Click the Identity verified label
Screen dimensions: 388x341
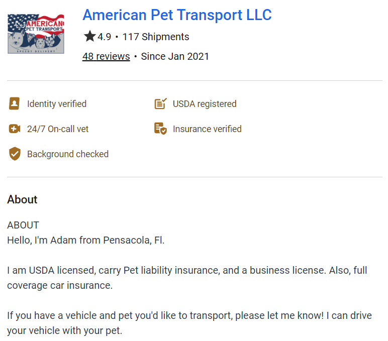tap(57, 104)
